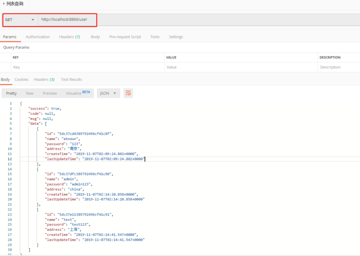Click the "data": [ line
Viewport: 360px width, 256px height.
[37, 124]
